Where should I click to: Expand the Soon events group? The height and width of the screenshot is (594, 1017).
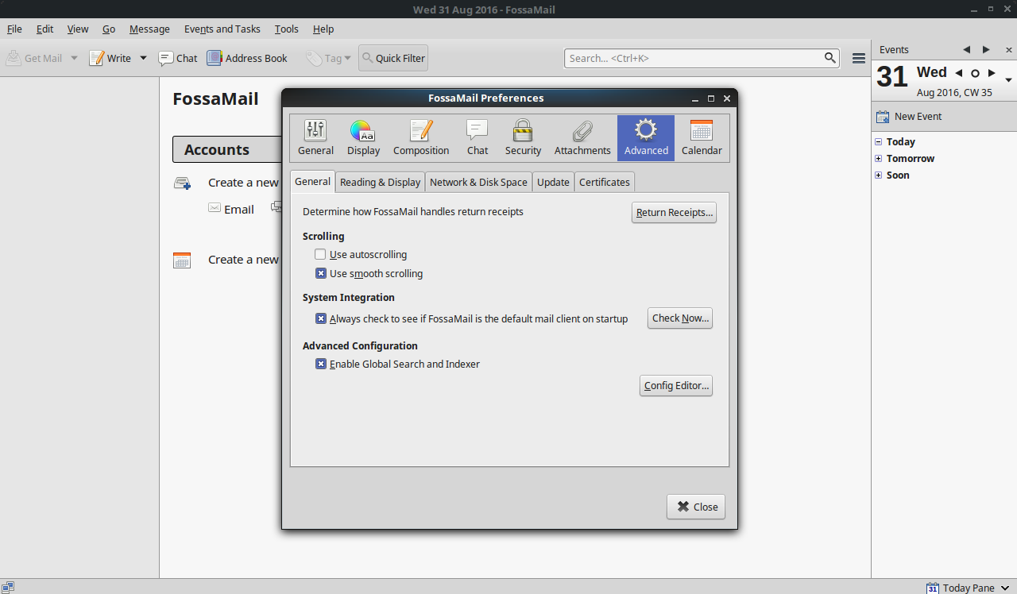[x=878, y=175]
